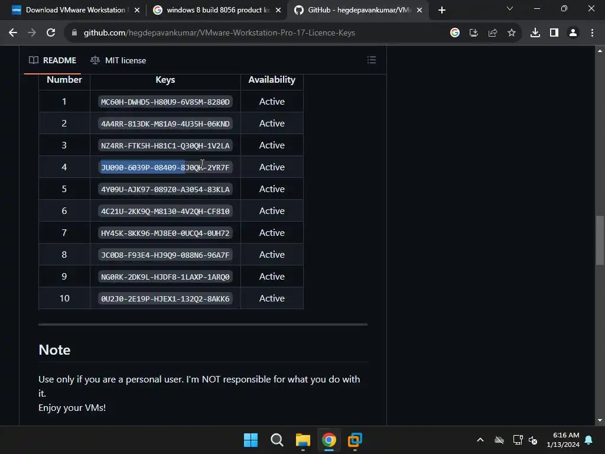This screenshot has height=454, width=605.
Task: Open the notification bell icon
Action: tap(589, 440)
